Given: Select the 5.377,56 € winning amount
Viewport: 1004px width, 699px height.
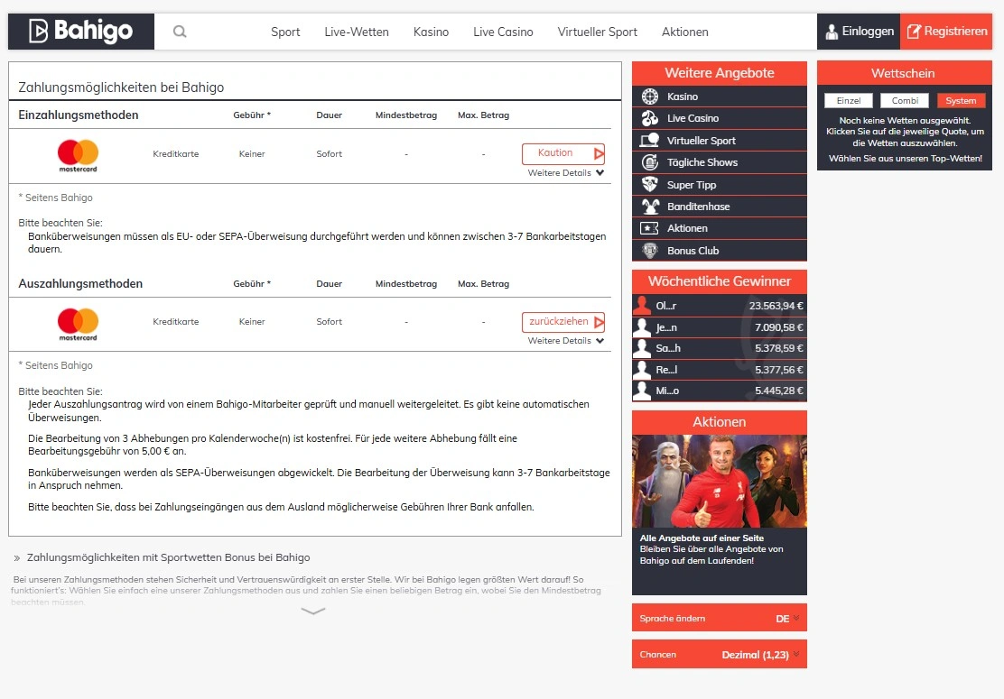Looking at the screenshot, I should [x=778, y=370].
